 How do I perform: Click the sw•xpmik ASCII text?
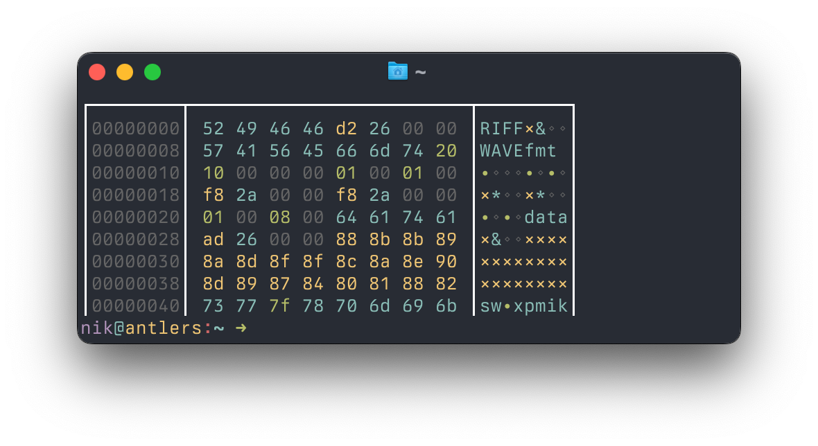click(524, 306)
